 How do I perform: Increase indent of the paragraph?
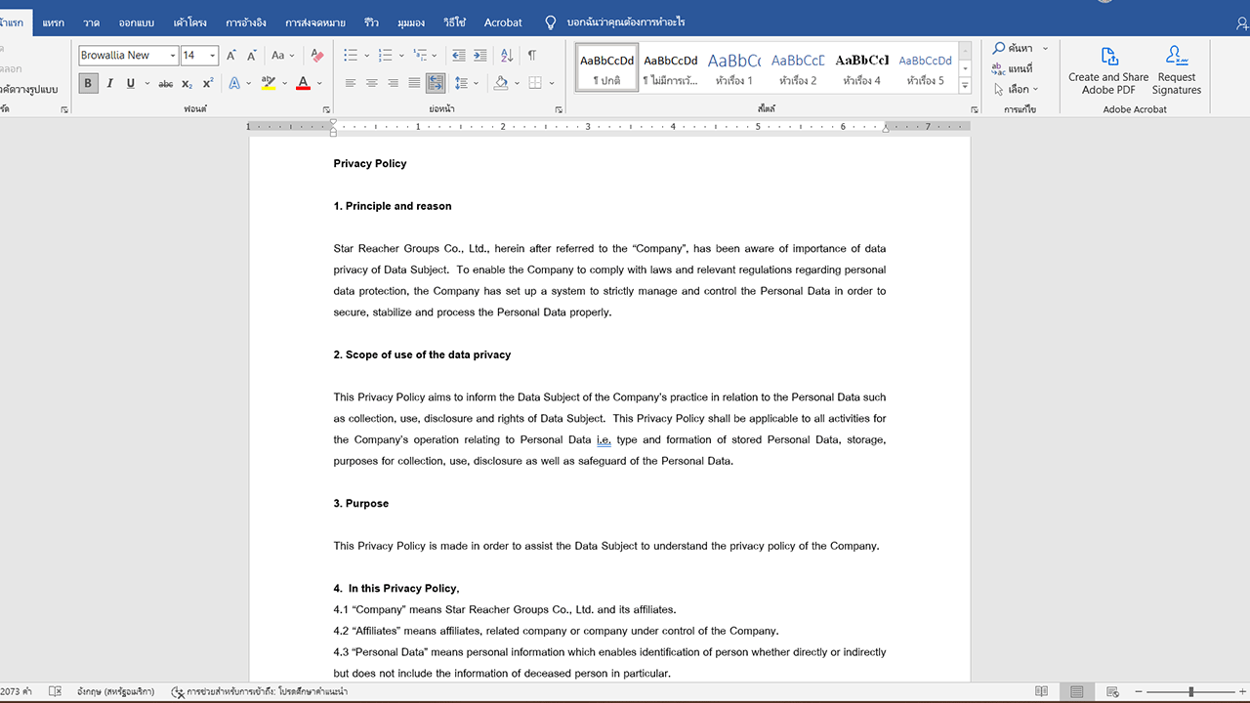[x=479, y=56]
